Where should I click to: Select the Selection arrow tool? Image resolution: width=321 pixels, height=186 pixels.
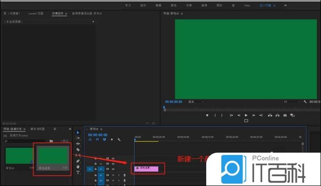pyautogui.click(x=78, y=133)
